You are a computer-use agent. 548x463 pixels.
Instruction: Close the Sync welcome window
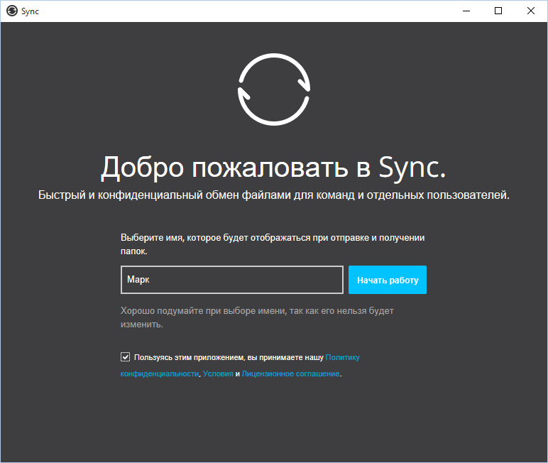[531, 11]
